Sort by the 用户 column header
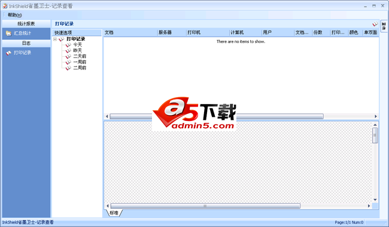 [278, 32]
